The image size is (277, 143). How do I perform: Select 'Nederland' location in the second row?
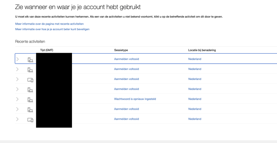[x=195, y=69]
